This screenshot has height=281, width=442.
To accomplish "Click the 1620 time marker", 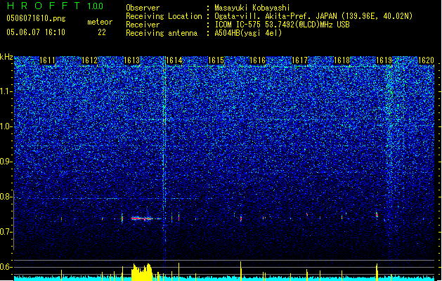I will (426, 60).
